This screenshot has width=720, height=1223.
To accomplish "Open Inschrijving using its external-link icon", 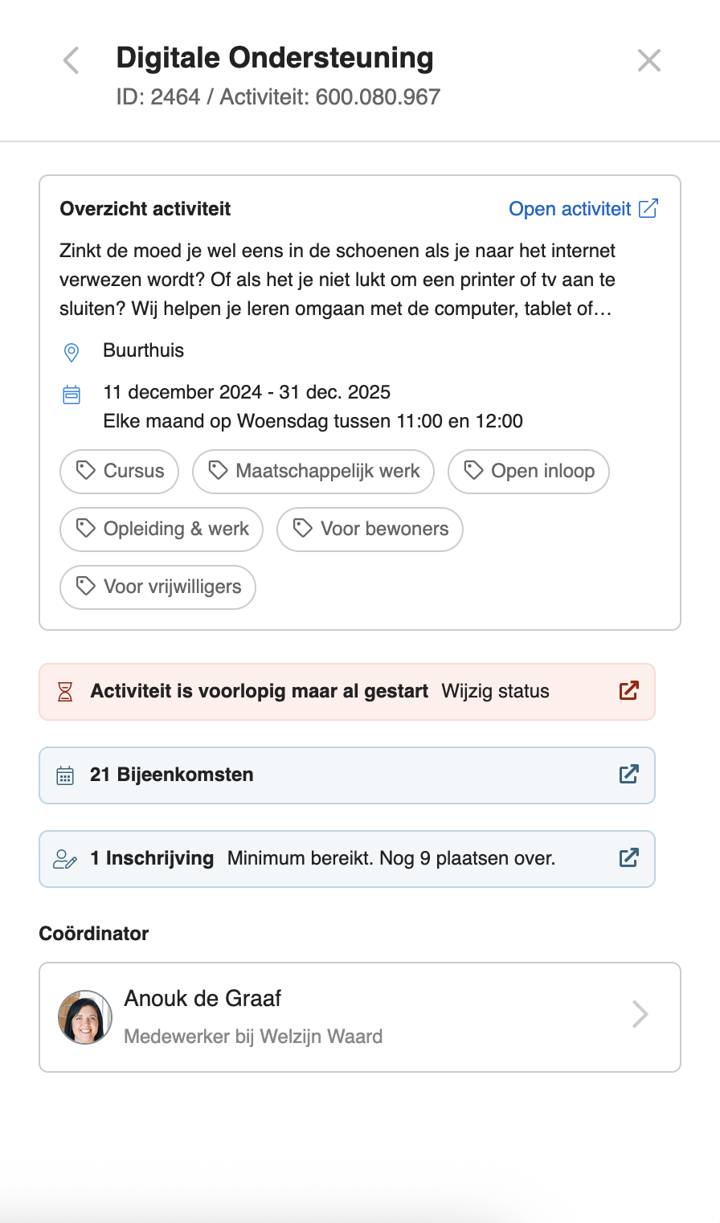I will pyautogui.click(x=628, y=858).
